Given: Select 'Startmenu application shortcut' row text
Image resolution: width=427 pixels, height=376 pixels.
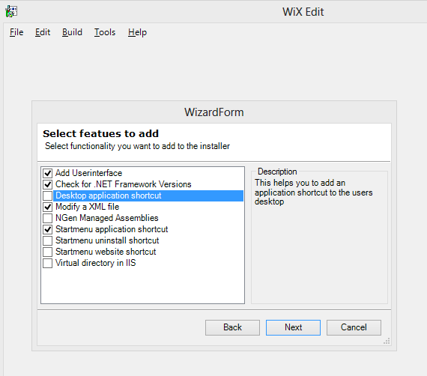Looking at the screenshot, I should coord(112,229).
